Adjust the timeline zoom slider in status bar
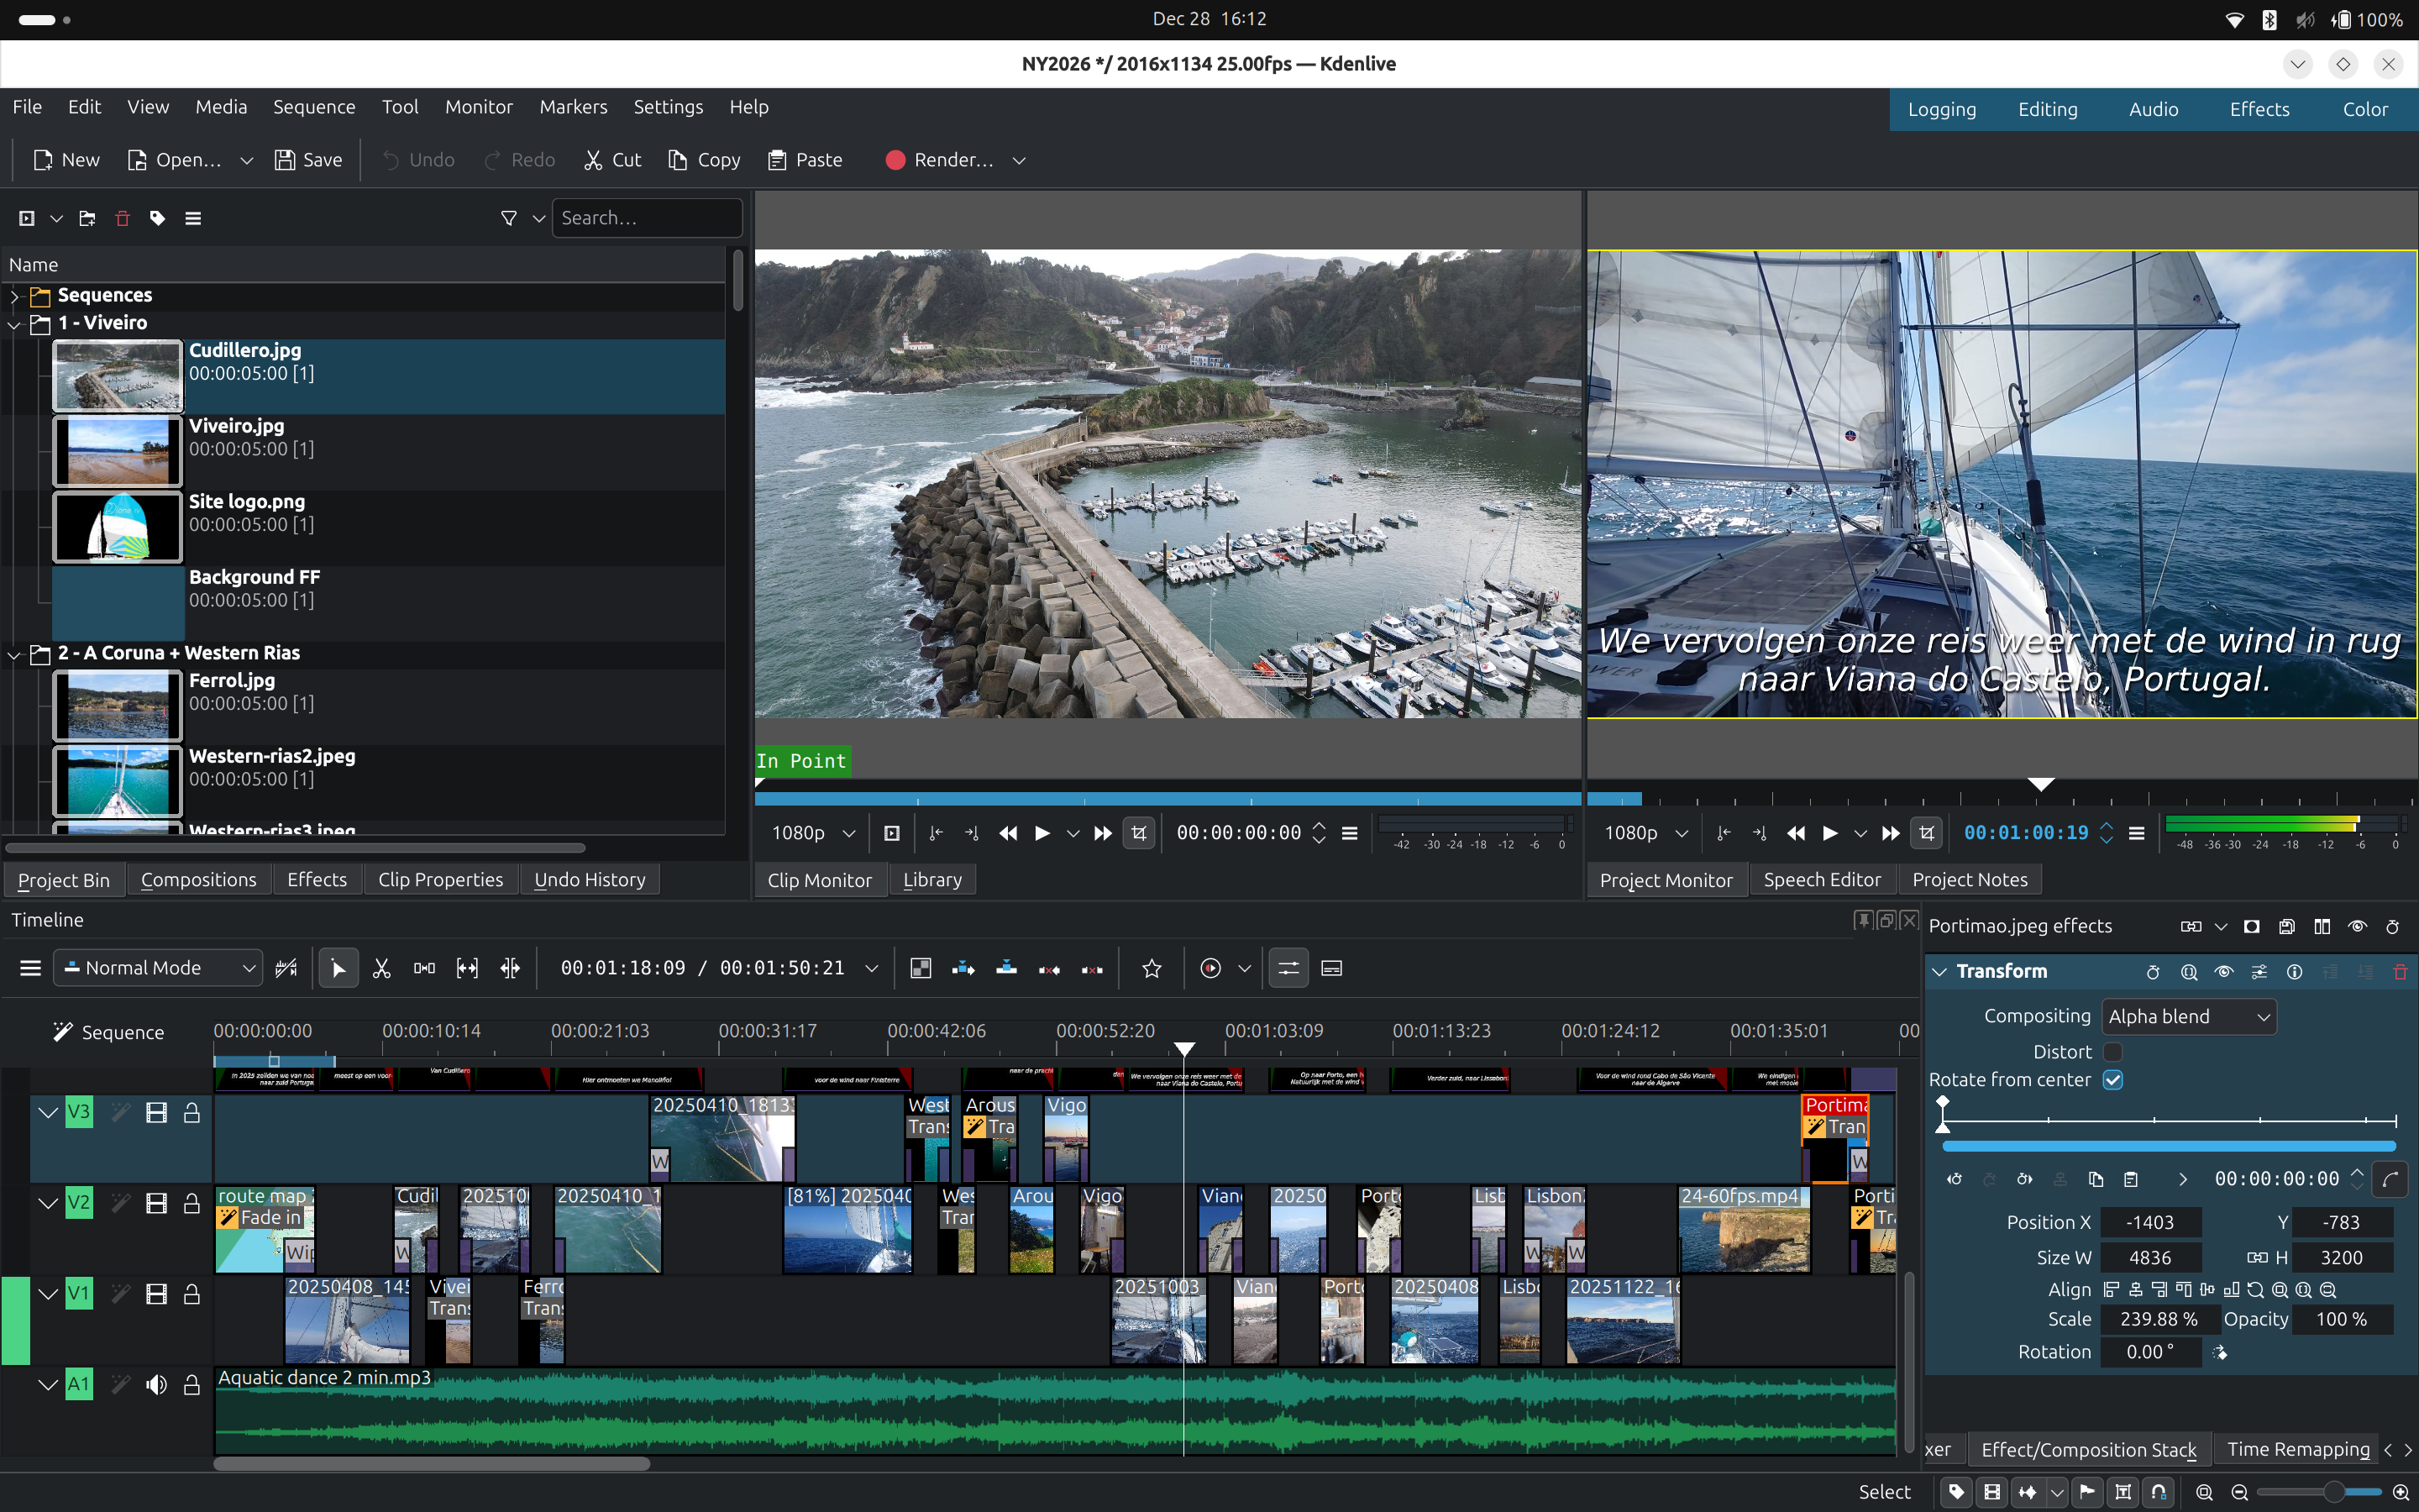Image resolution: width=2419 pixels, height=1512 pixels. 2333,1492
